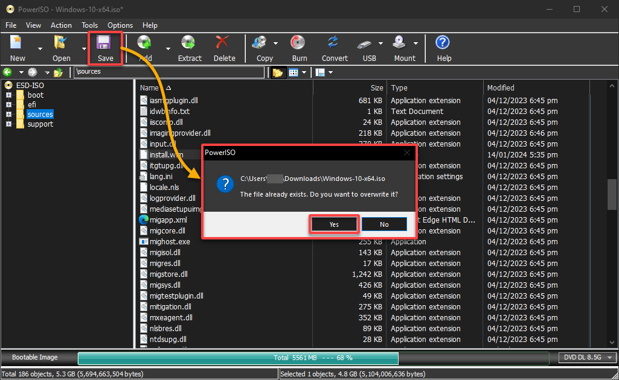Click the Mount drive icon

tap(399, 43)
